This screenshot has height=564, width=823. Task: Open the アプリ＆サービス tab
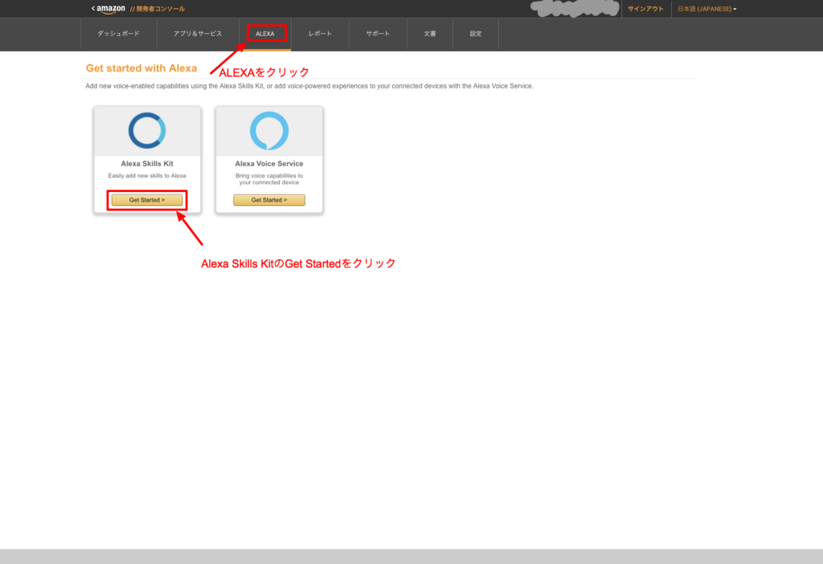coord(198,34)
